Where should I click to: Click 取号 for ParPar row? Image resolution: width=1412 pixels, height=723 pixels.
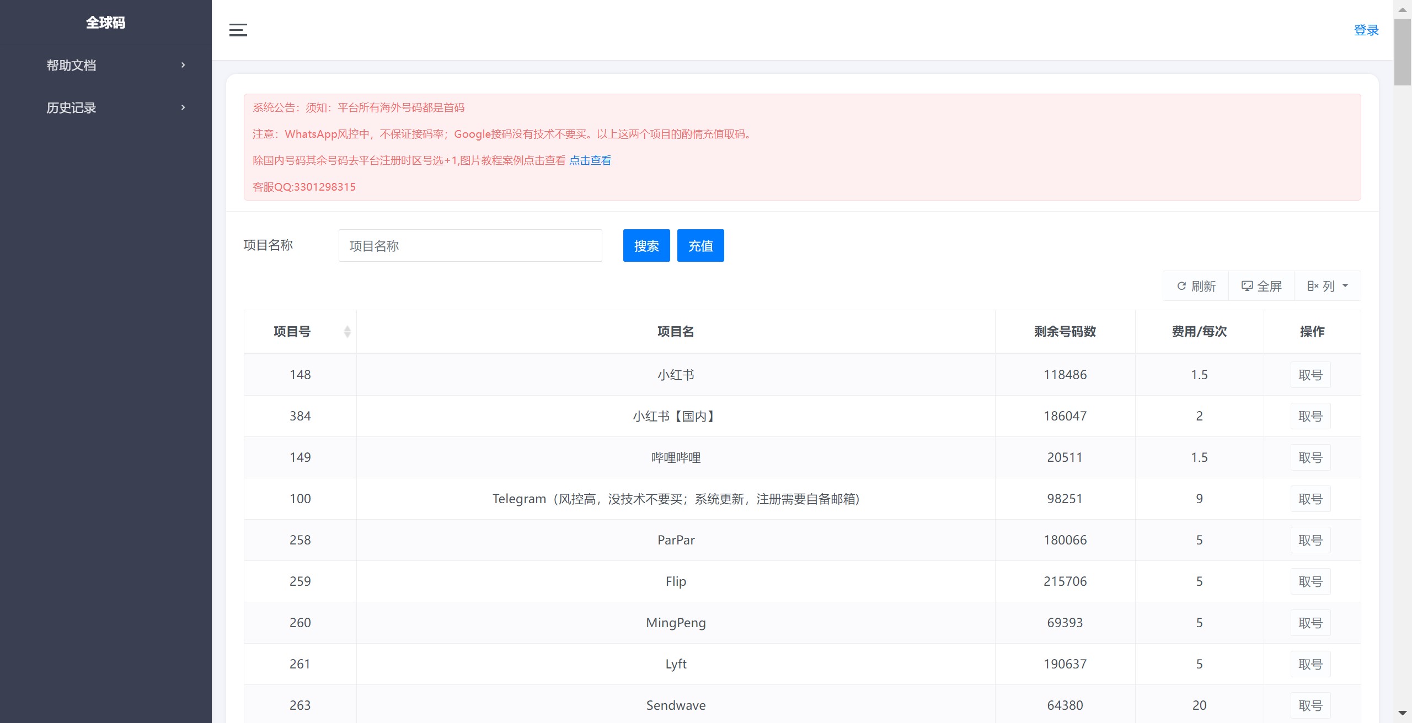point(1311,540)
